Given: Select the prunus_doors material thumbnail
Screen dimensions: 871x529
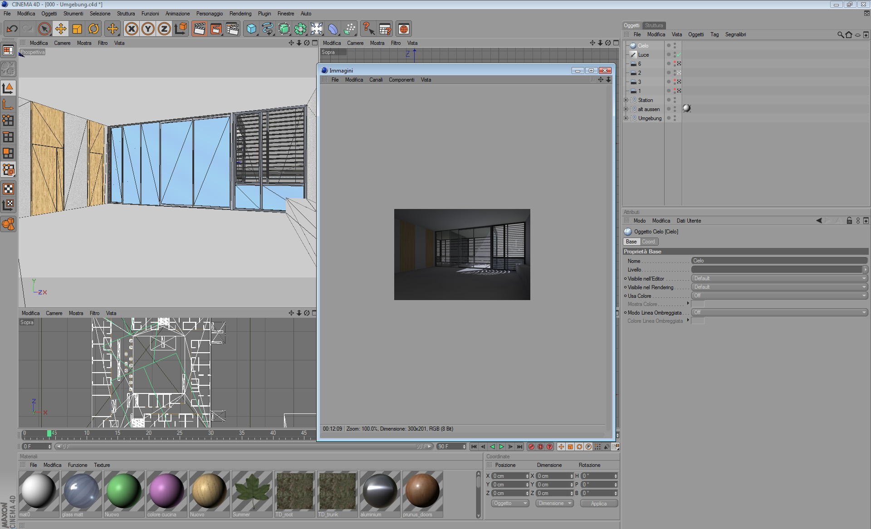Looking at the screenshot, I should (422, 491).
